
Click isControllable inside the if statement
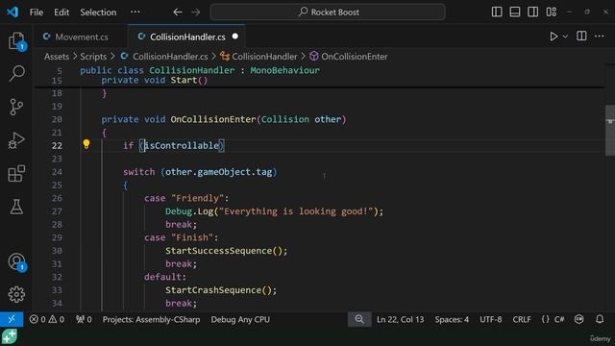(182, 145)
